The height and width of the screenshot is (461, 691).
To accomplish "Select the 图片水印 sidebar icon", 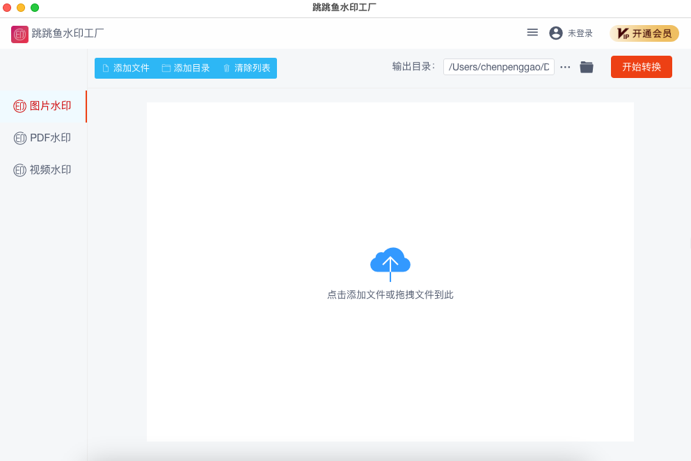I will tap(19, 107).
